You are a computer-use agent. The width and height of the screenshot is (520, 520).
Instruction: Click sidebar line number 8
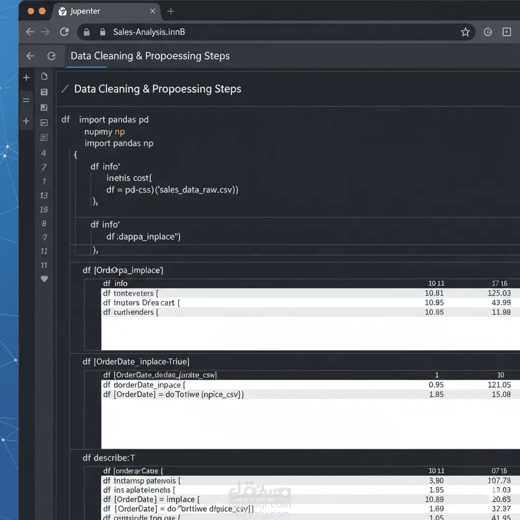click(x=44, y=223)
